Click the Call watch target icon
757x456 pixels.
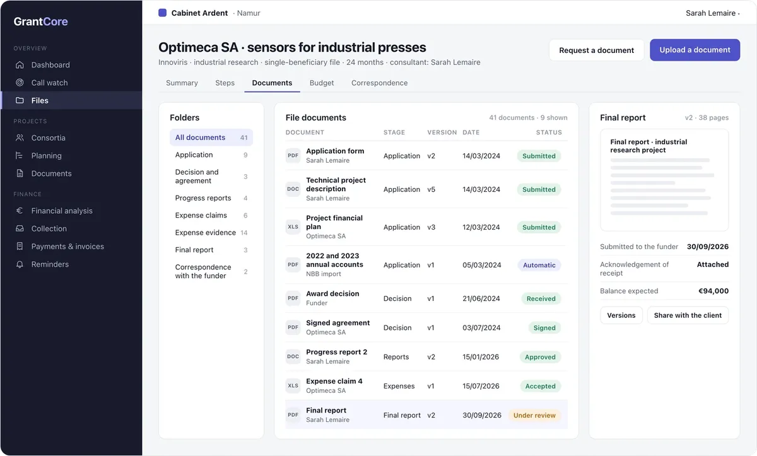tap(20, 83)
